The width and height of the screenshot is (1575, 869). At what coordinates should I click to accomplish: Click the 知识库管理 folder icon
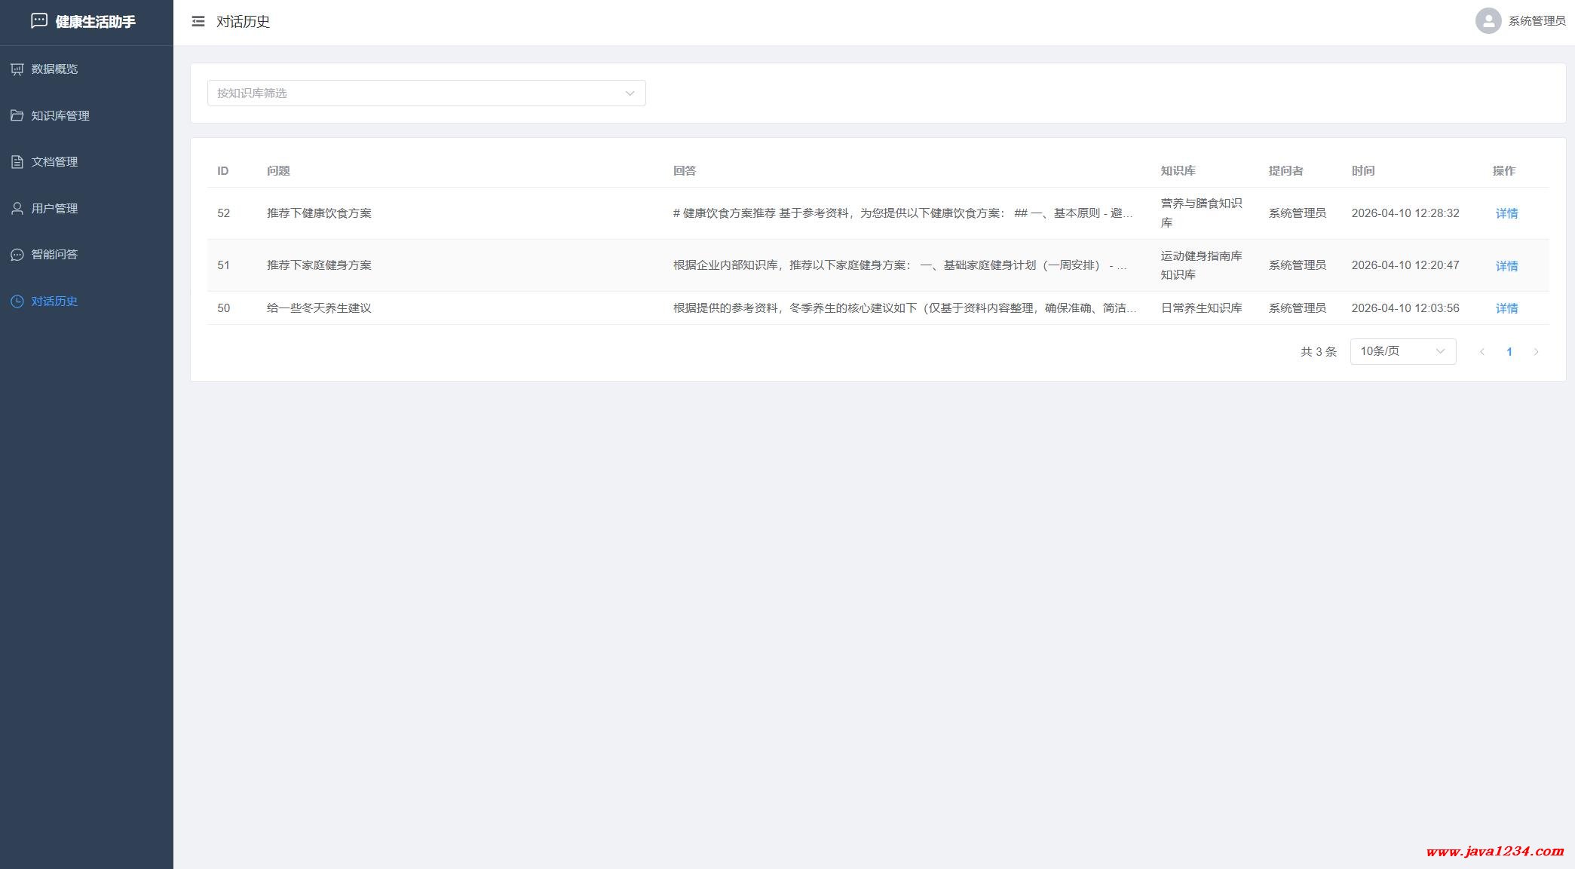[17, 115]
